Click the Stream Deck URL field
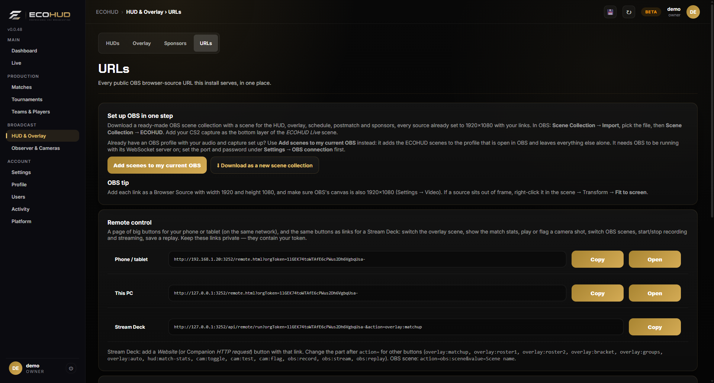 (396, 327)
